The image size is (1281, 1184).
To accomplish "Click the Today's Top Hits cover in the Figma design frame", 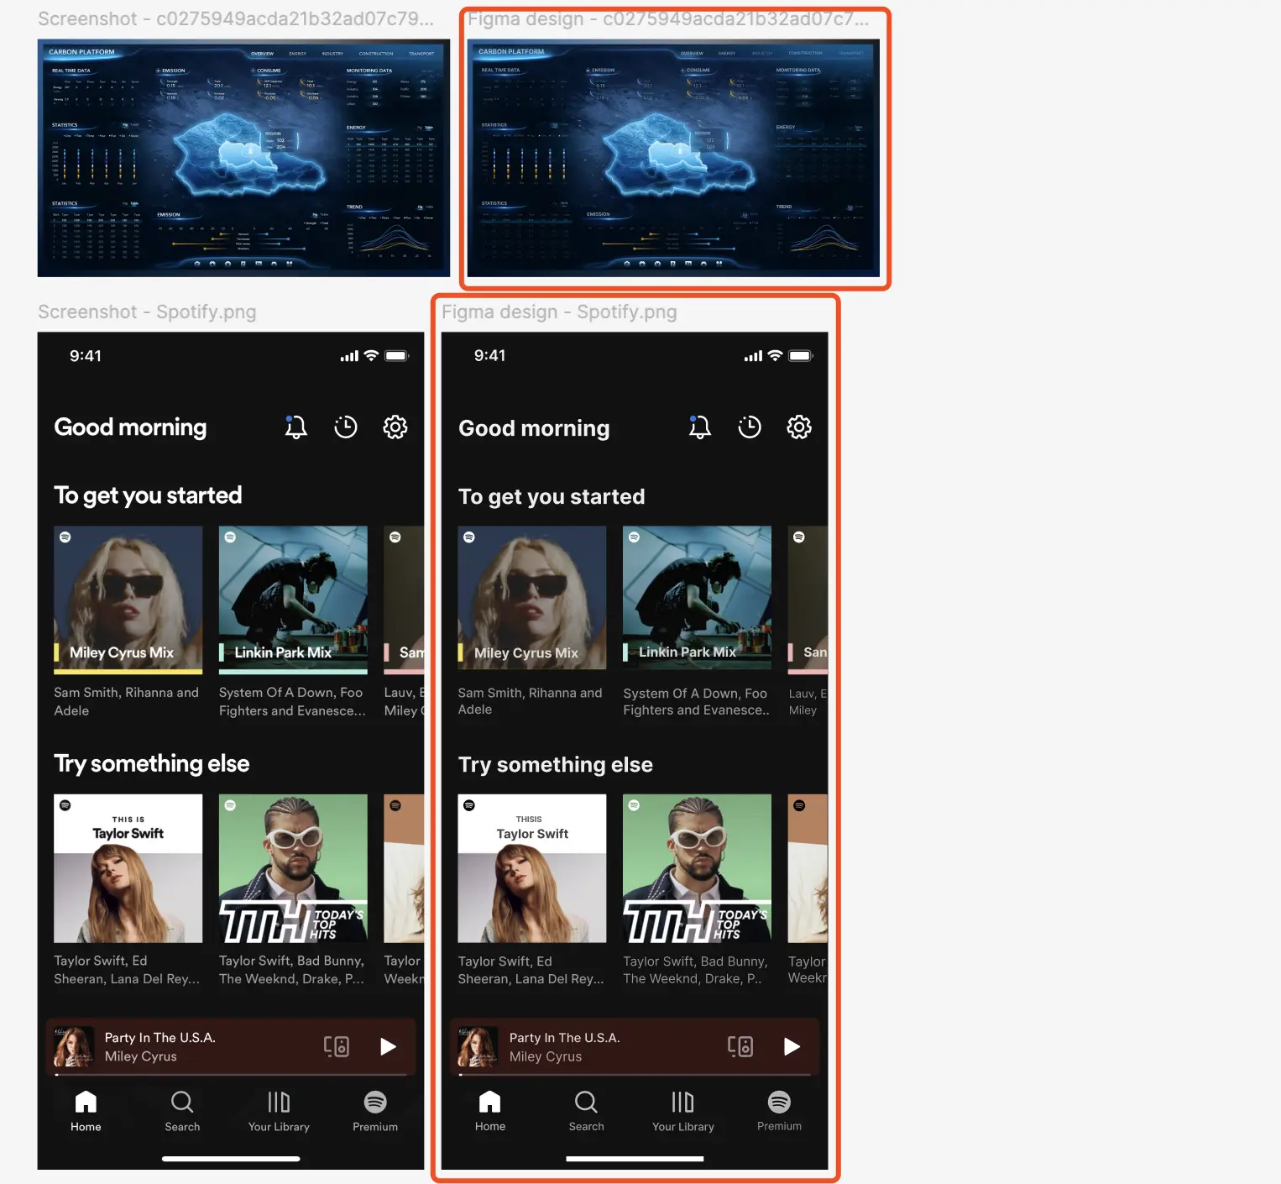I will [x=697, y=868].
